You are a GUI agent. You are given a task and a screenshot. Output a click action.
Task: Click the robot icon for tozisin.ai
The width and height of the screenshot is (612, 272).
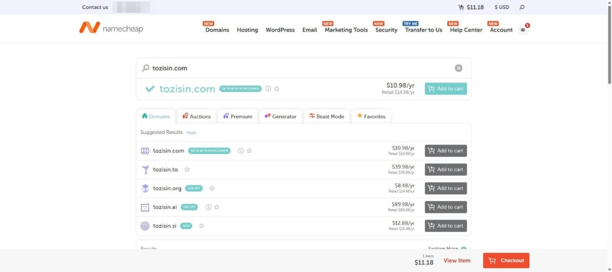pyautogui.click(x=145, y=207)
